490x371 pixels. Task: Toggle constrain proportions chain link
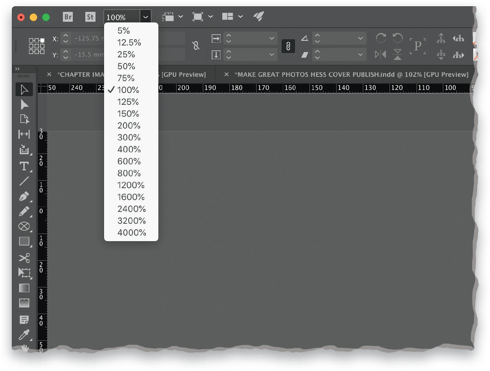pos(288,46)
